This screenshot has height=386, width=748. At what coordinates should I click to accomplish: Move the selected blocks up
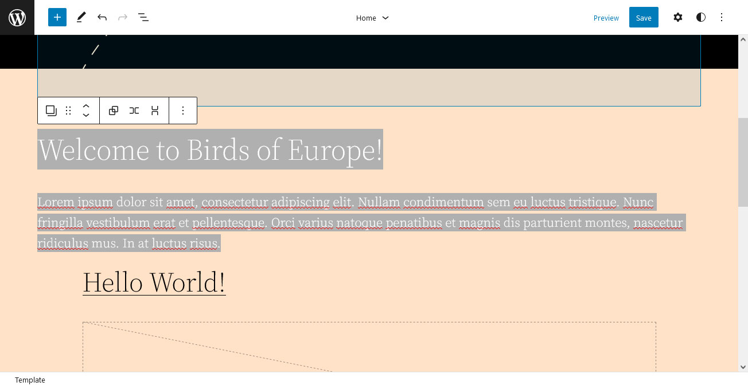pos(86,106)
